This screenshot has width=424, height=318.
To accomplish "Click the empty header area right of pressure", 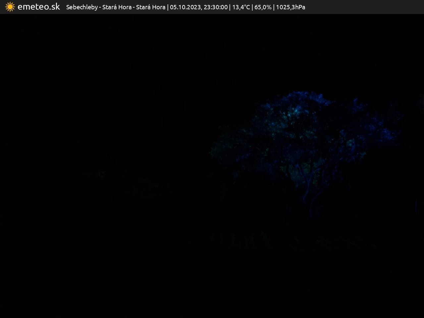I will (x=364, y=7).
